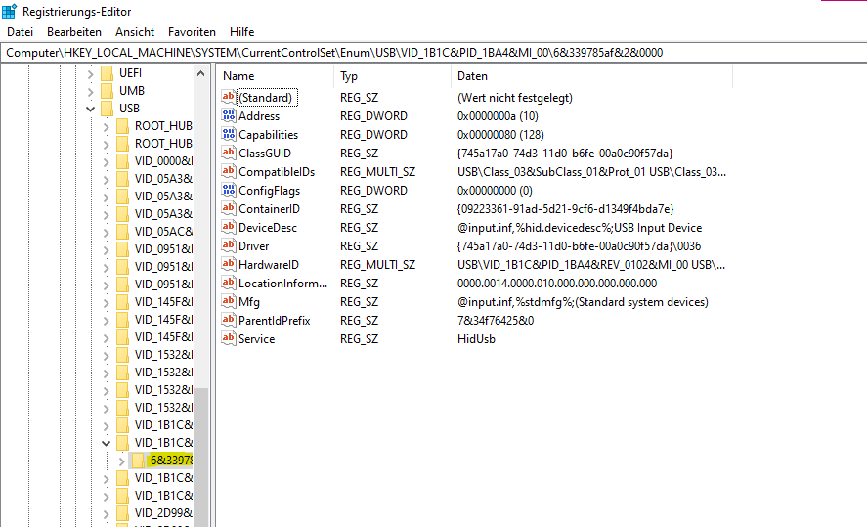Screen dimensions: 867x527
Task: Click the Service string value icon
Action: 229,339
